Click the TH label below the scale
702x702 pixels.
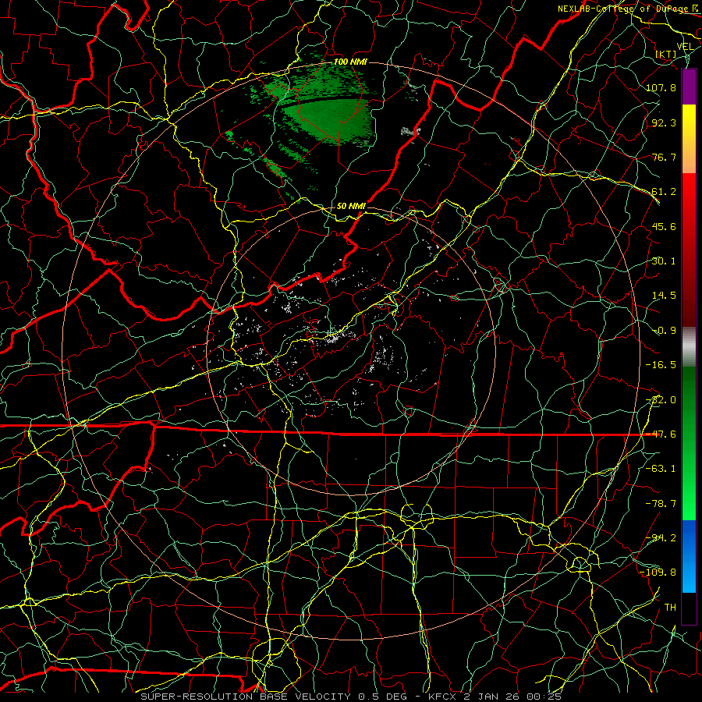tap(670, 608)
